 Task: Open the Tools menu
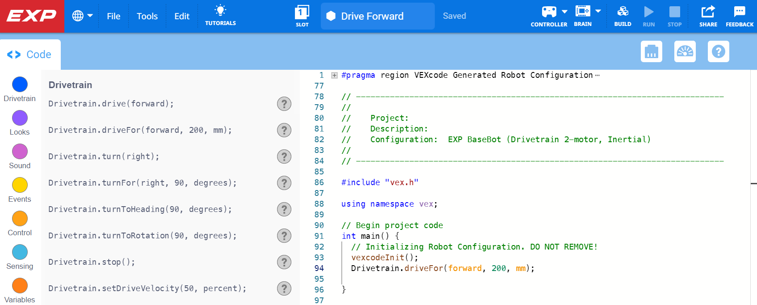click(x=147, y=16)
